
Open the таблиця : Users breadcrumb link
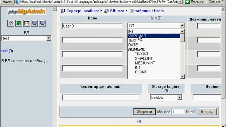pyautogui.click(x=149, y=11)
